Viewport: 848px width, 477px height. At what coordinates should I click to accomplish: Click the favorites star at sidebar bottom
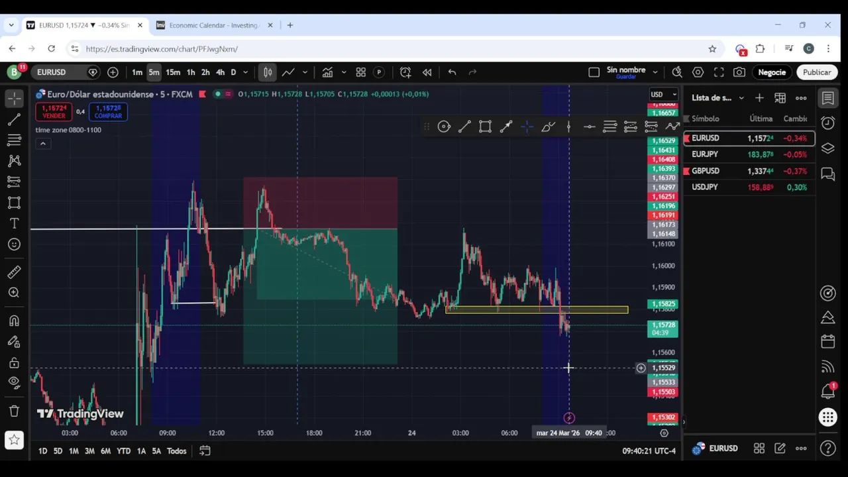point(14,440)
